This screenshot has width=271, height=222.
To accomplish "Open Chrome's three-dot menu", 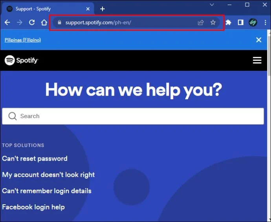I will click(265, 22).
